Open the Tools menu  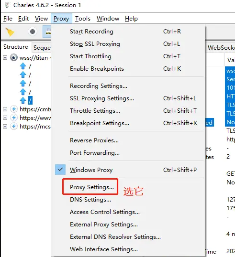click(x=83, y=19)
